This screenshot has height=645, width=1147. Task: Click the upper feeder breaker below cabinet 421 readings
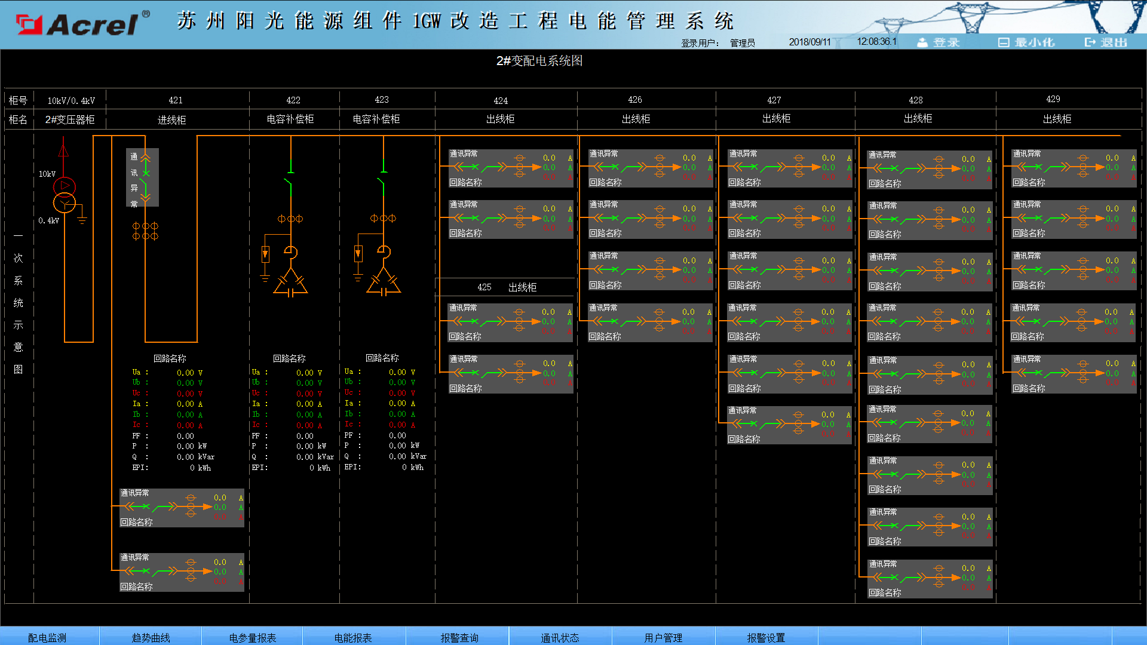pos(182,507)
